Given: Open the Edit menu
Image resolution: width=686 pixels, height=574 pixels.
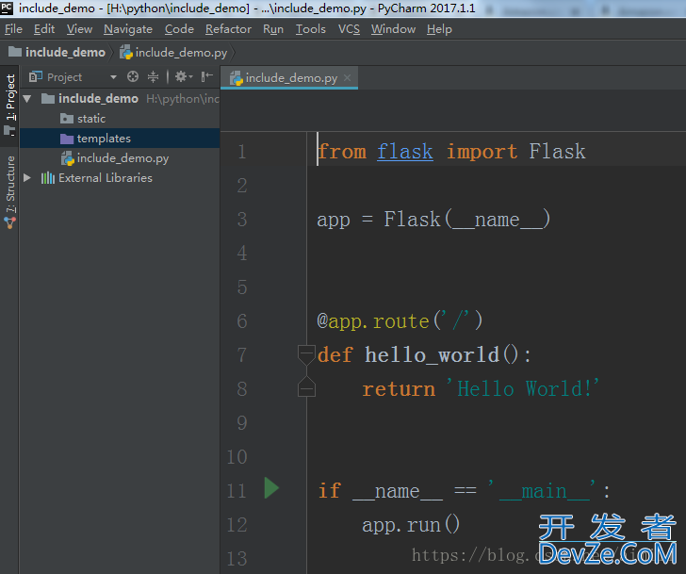Looking at the screenshot, I should 44,29.
